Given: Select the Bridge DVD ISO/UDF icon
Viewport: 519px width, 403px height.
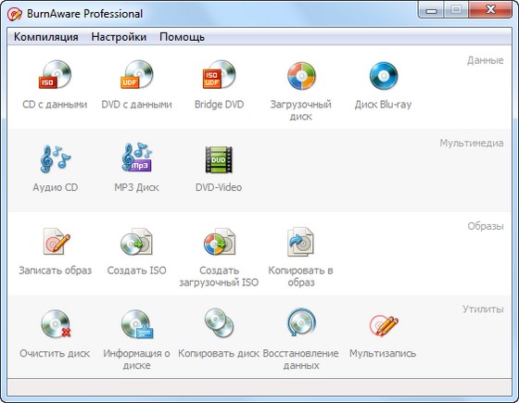Looking at the screenshot, I should 219,74.
